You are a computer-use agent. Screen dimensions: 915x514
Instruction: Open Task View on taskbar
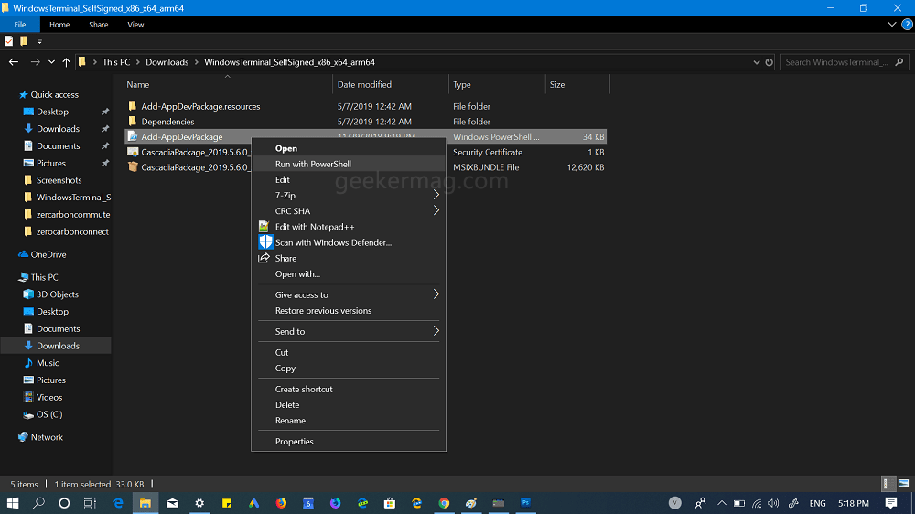[x=90, y=503]
